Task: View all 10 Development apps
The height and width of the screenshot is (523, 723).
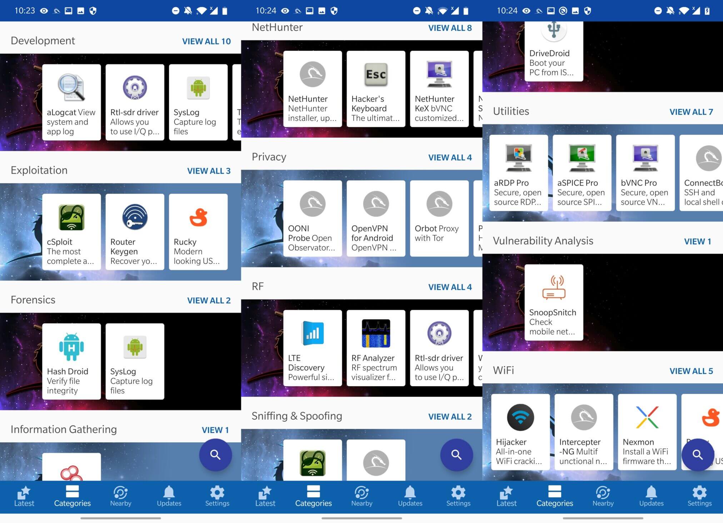Action: point(206,41)
